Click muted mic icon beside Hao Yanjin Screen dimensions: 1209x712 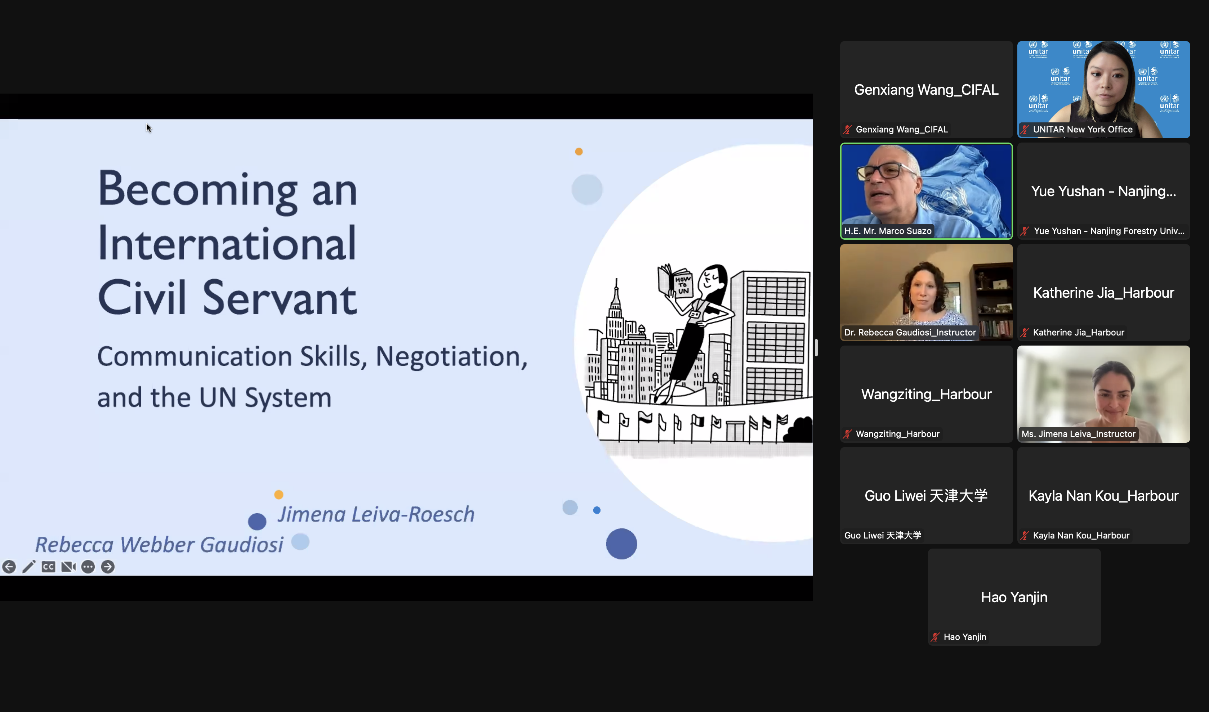(935, 637)
